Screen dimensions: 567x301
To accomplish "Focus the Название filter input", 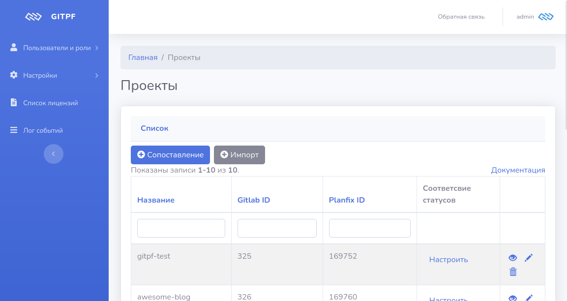I will [181, 228].
